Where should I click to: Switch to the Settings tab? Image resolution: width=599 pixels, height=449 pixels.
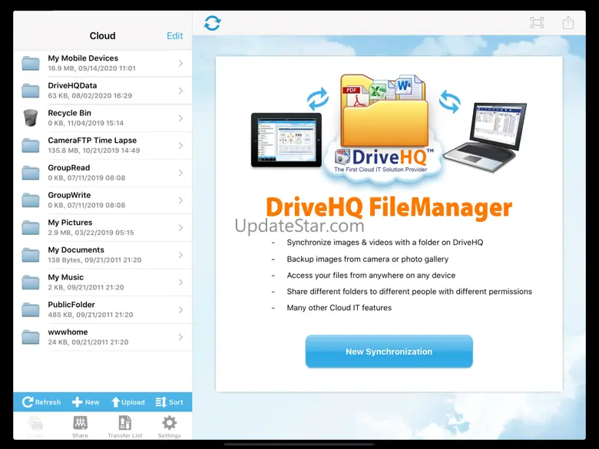point(169,427)
